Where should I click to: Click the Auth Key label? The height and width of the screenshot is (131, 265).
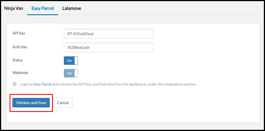point(20,47)
